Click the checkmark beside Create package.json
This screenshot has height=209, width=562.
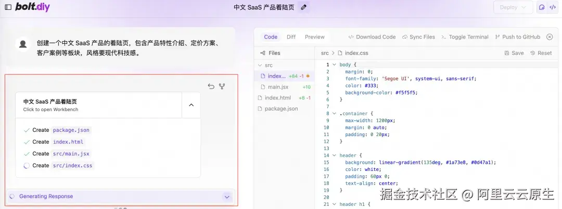pos(27,130)
